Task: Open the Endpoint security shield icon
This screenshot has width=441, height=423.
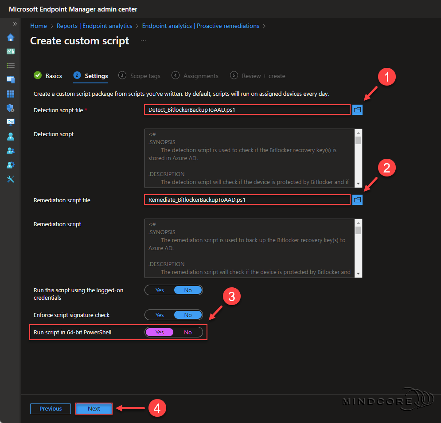Action: (x=10, y=108)
